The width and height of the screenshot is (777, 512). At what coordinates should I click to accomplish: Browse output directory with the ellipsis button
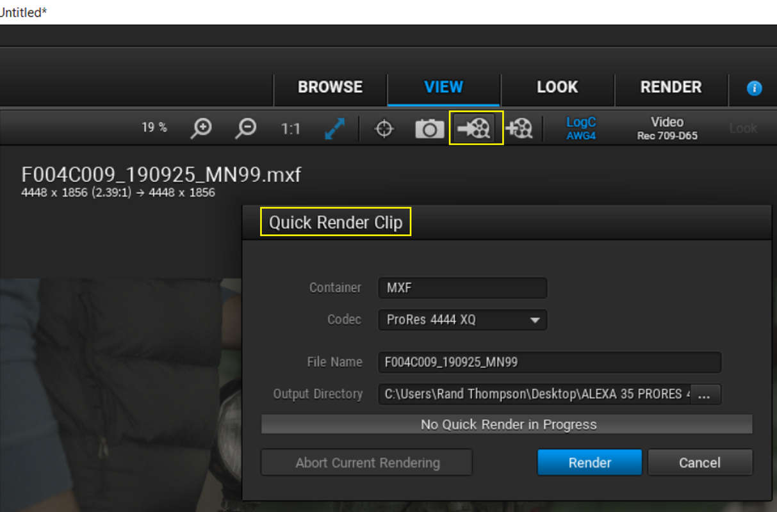[705, 395]
